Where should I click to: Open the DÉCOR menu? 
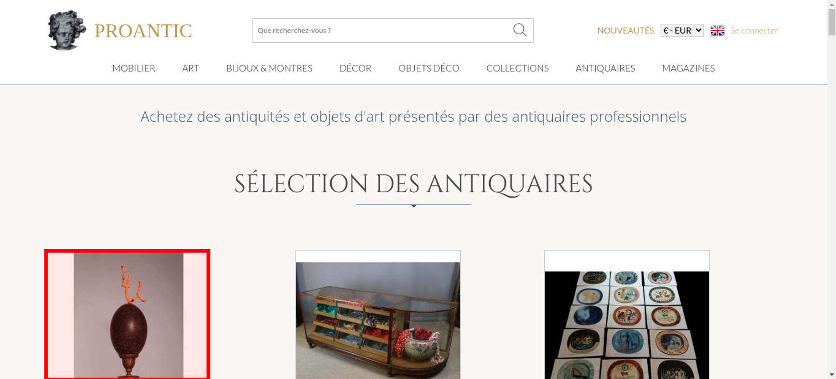355,68
